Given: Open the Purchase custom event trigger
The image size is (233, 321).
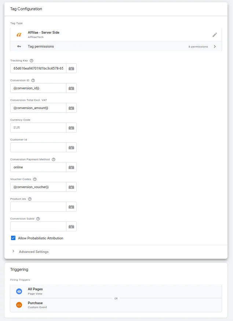Looking at the screenshot, I should (x=35, y=305).
